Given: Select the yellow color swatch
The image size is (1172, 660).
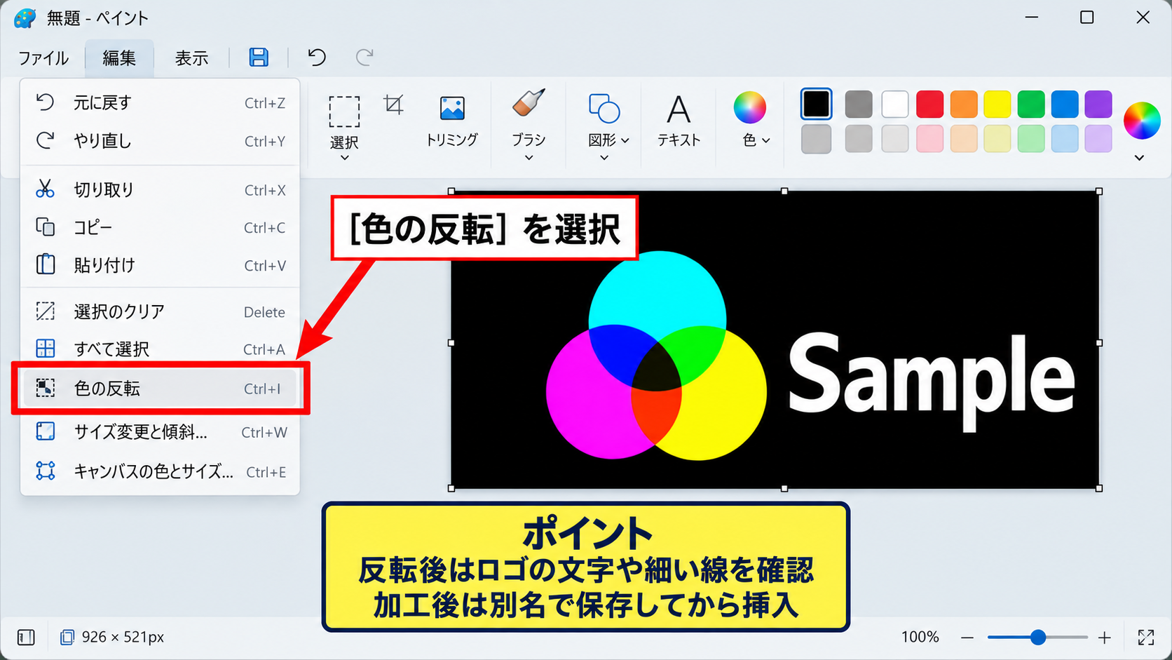Looking at the screenshot, I should (x=997, y=105).
